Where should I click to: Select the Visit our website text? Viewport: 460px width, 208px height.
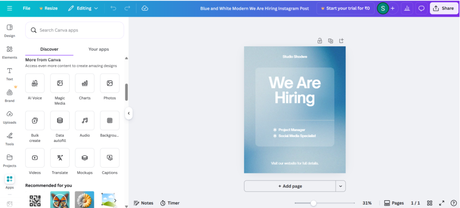[x=295, y=163]
